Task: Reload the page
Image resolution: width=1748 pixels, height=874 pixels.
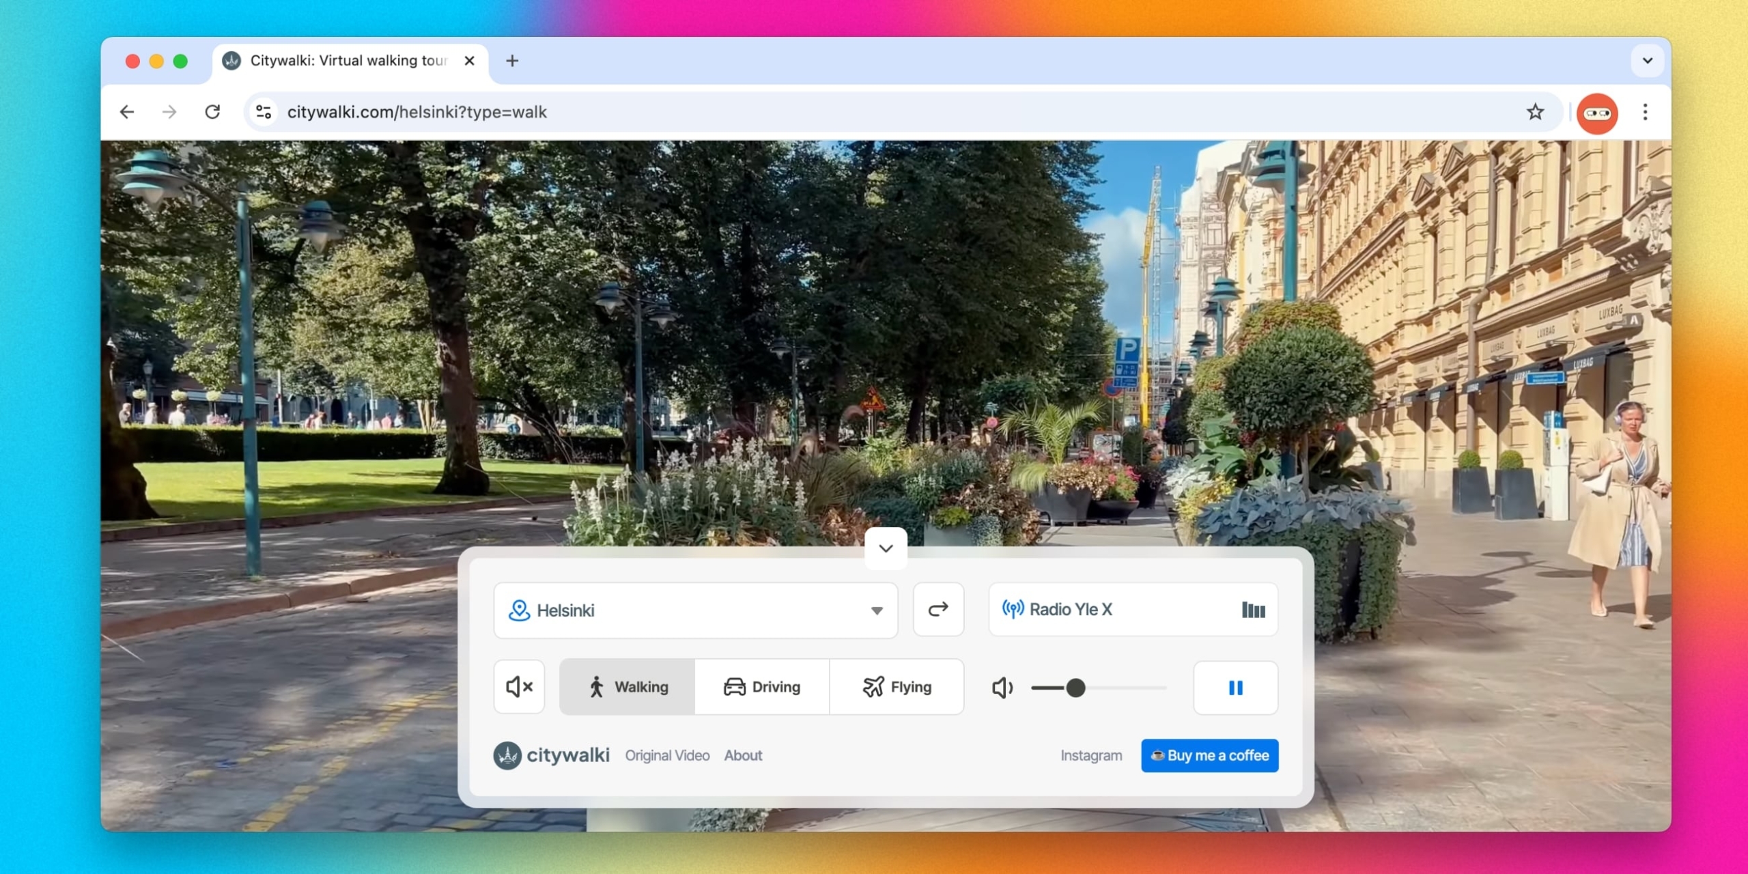Action: (212, 112)
